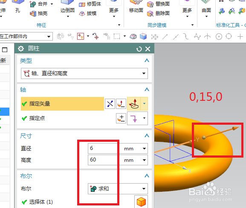This screenshot has height=208, width=246.
Task: Click the blue cube display icon
Action: click(x=143, y=36)
